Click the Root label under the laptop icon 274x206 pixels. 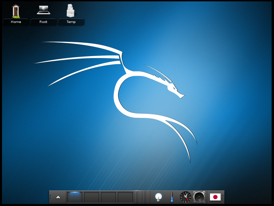[43, 22]
